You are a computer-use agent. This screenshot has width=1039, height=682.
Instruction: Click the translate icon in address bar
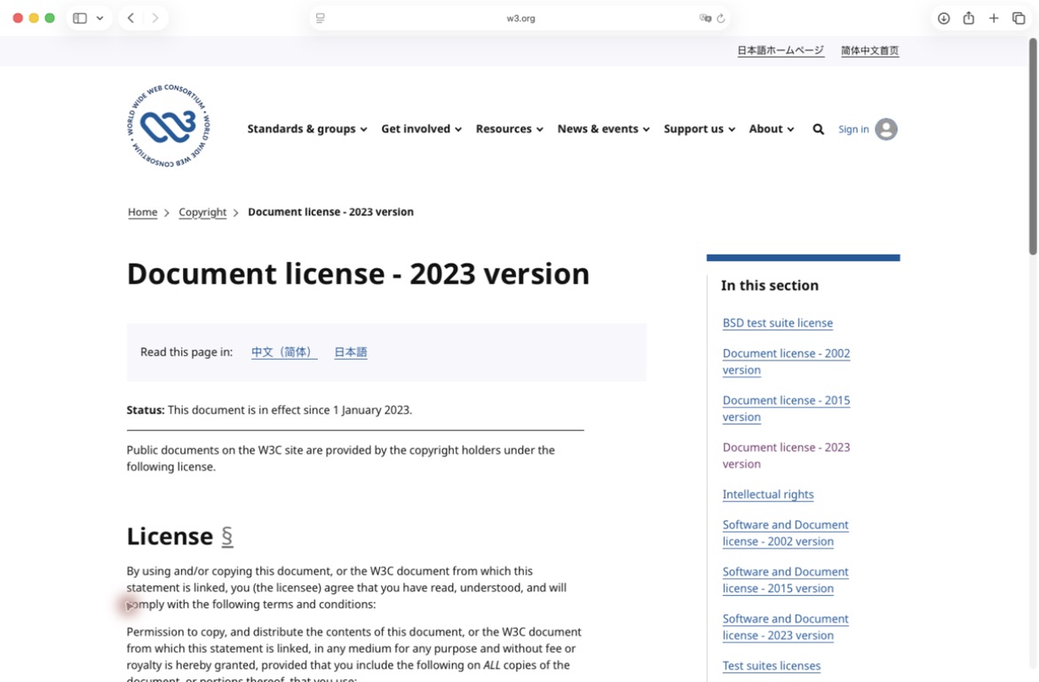[705, 19]
